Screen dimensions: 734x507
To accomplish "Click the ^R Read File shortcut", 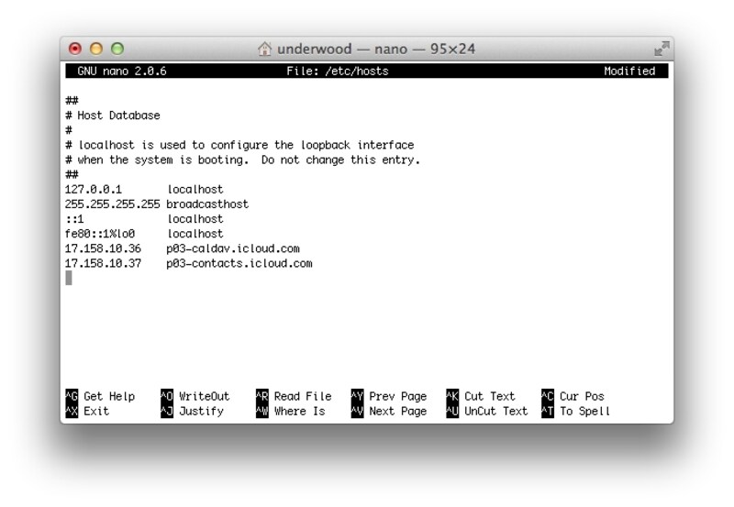I will coord(294,396).
